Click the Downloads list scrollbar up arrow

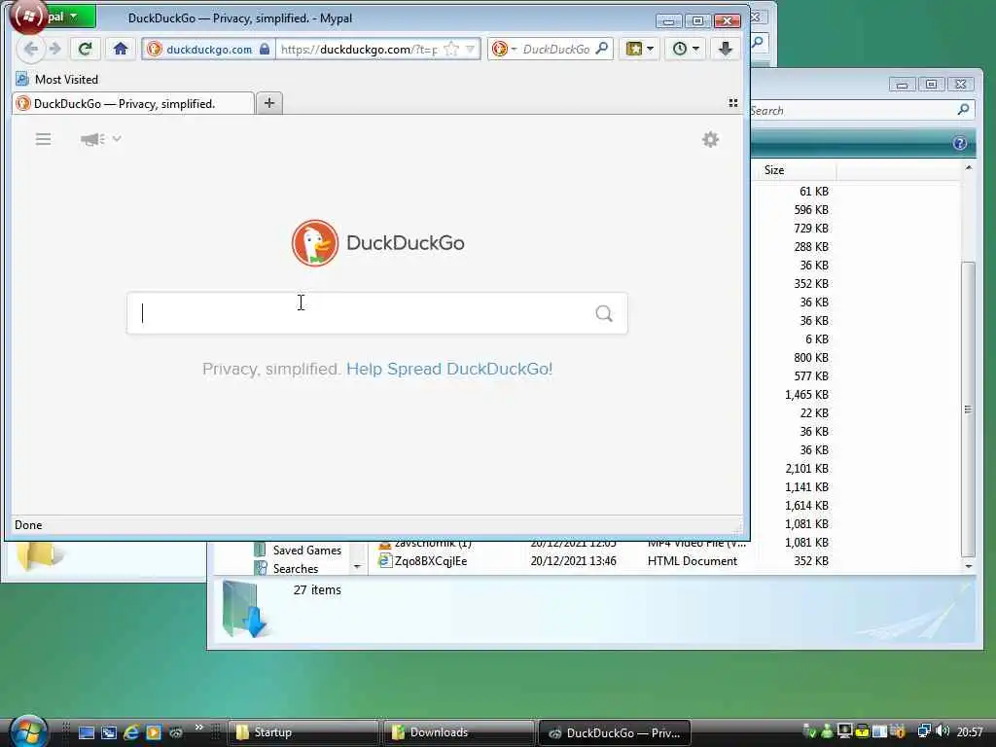968,167
